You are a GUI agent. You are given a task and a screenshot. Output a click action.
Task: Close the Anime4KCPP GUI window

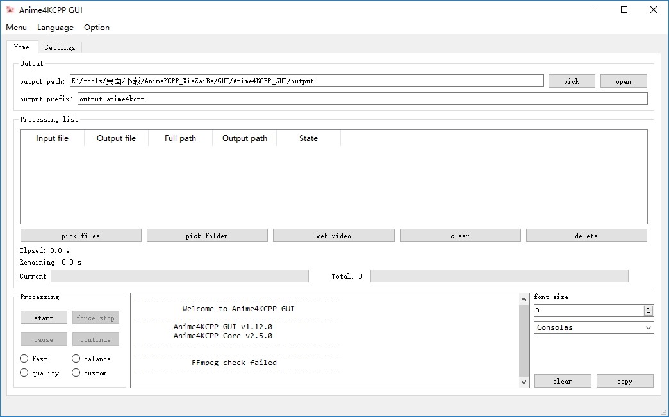(x=653, y=10)
